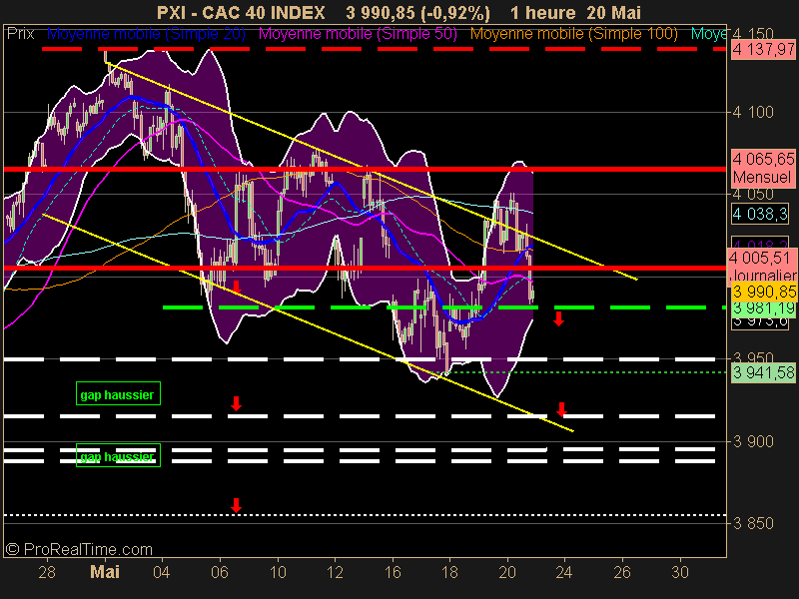
Task: Click the 4 137,97 red price tag
Action: [763, 49]
